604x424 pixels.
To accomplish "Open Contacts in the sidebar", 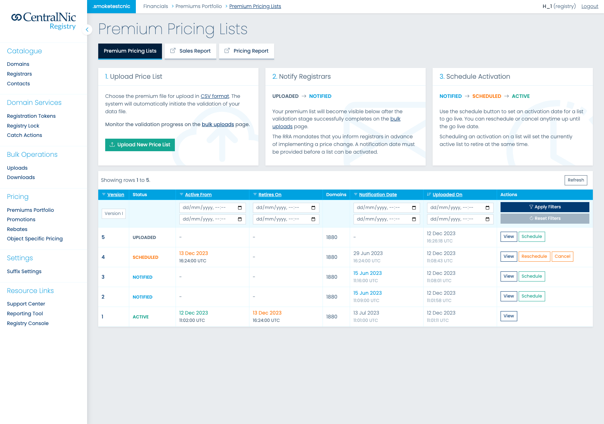I will pos(18,84).
